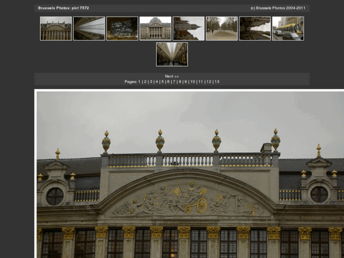Jump to page 7
Screen dimensions: 344x258
pos(174,82)
